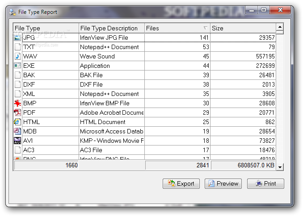
Task: Click the 'Microsoft Access Datab' description cell
Action: coord(112,131)
